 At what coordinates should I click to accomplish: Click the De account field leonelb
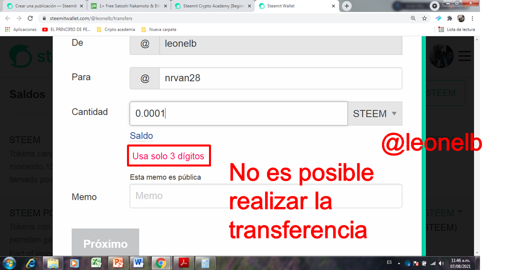coord(280,43)
